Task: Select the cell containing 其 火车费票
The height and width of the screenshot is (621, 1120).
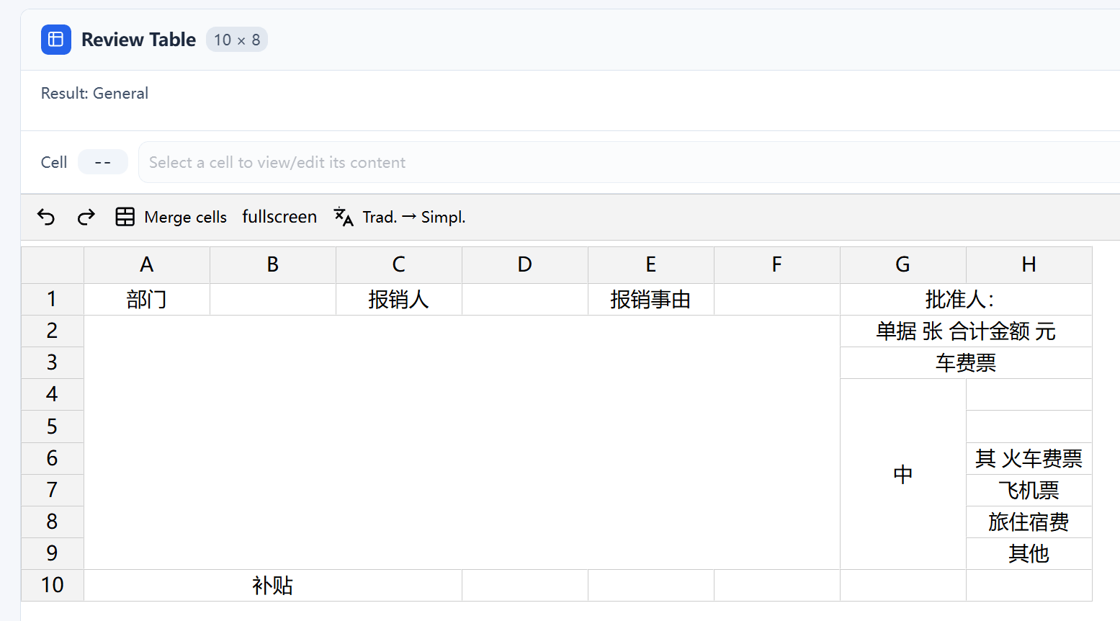Action: tap(1029, 458)
